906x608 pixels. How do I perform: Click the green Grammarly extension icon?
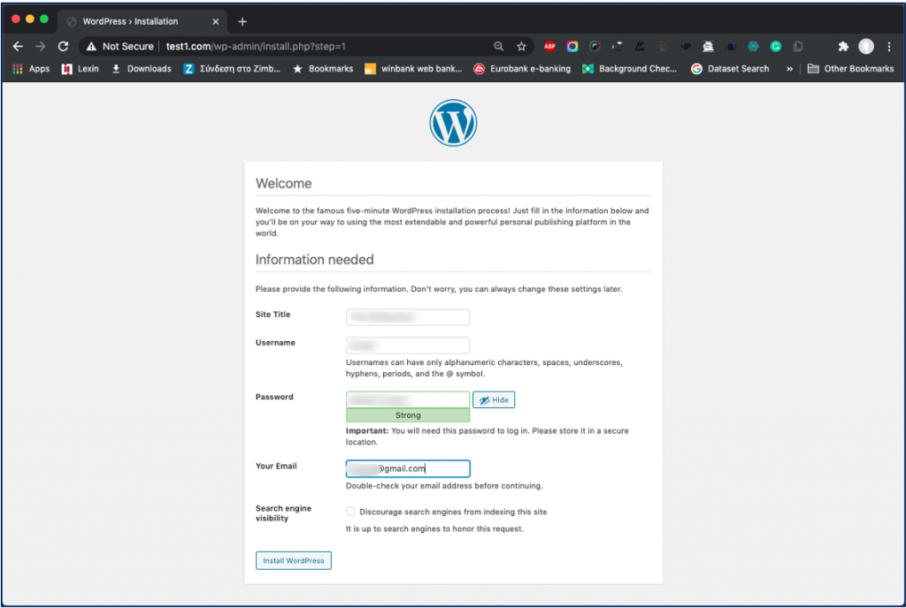pos(775,46)
